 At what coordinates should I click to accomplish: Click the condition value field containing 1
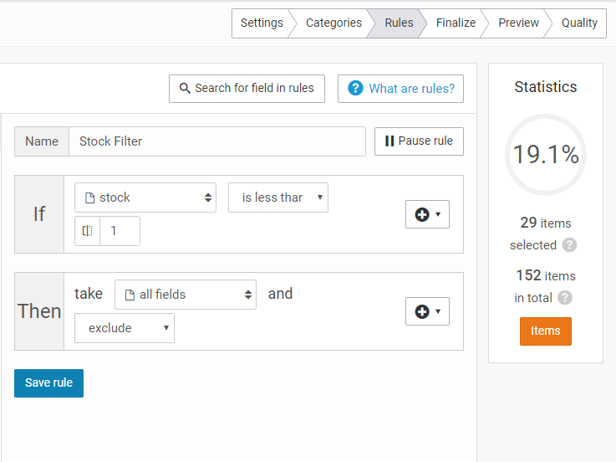tap(120, 231)
